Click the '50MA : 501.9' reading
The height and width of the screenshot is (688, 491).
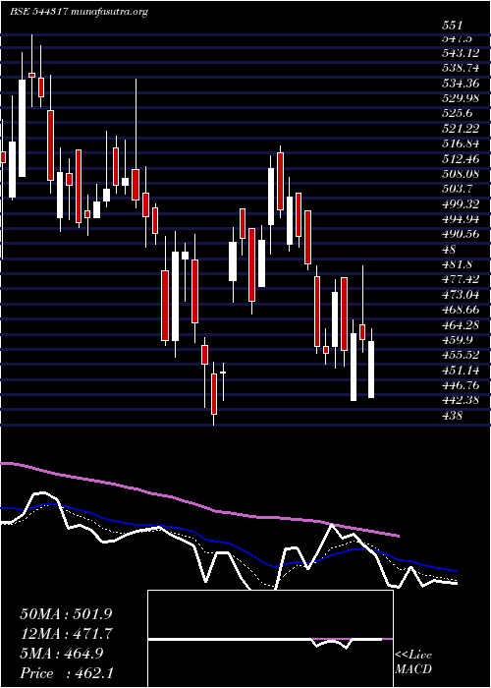click(66, 614)
